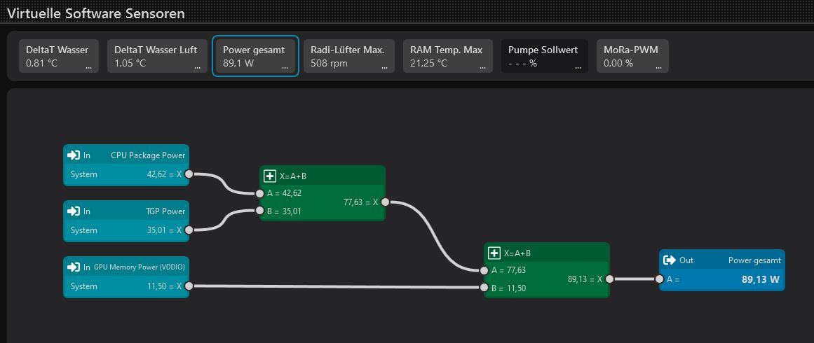
Task: Select the DeltaT Wasser Luft sensor card
Action: (156, 56)
